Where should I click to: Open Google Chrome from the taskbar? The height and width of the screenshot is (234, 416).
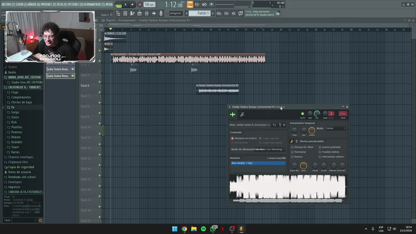[x=184, y=229]
